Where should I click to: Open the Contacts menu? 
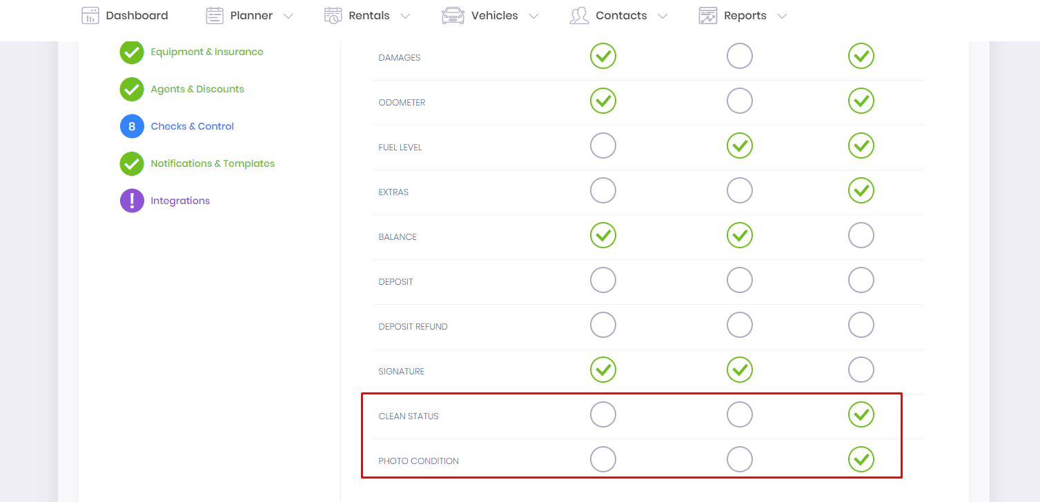(621, 15)
